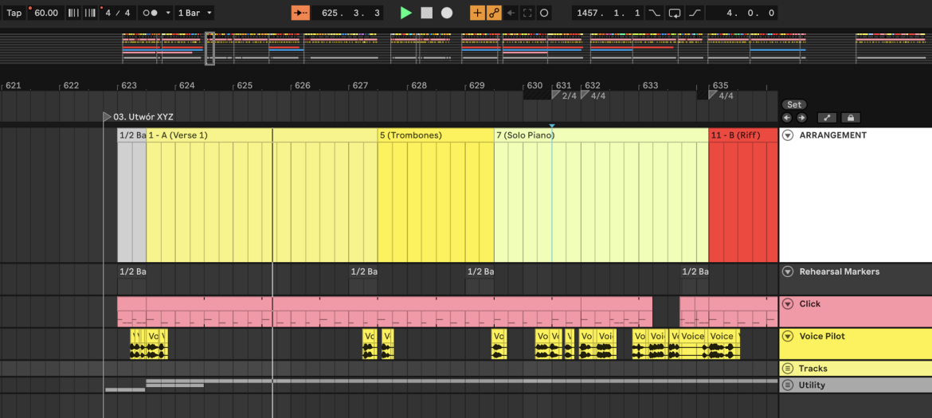932x418 pixels.
Task: Tap the tempo with the Tap button
Action: (x=14, y=13)
